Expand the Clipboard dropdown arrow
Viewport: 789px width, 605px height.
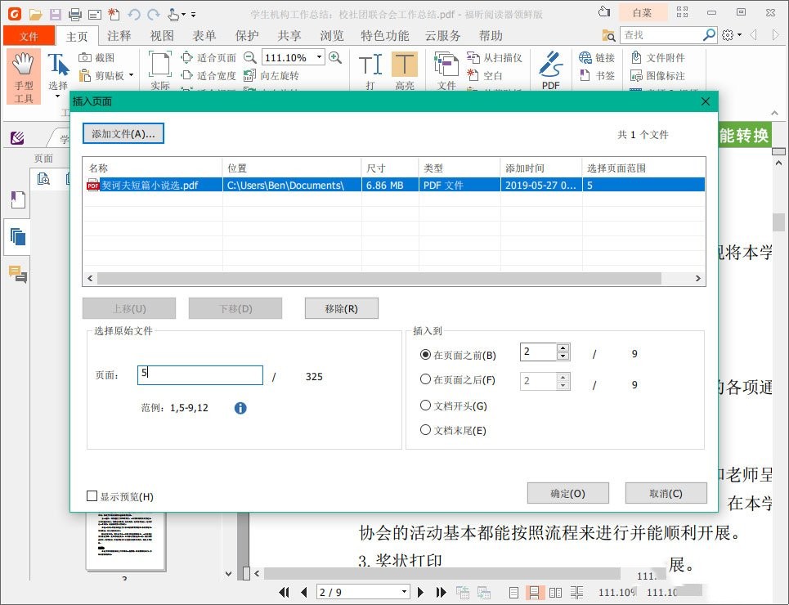click(132, 75)
